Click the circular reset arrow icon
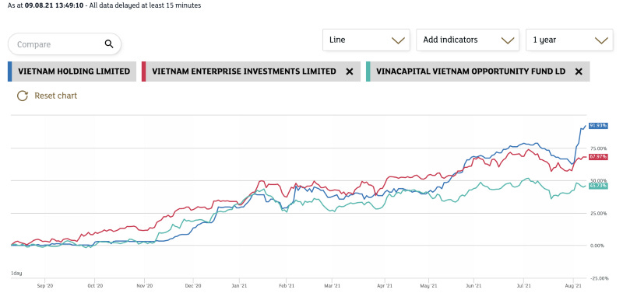This screenshot has height=293, width=623. [23, 96]
